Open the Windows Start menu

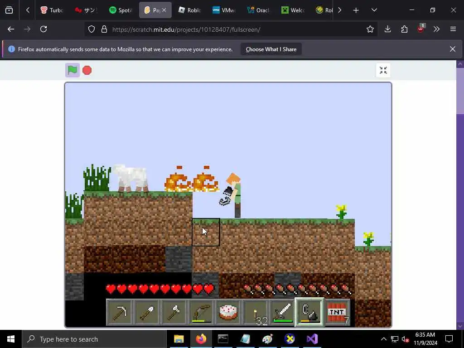[x=11, y=339]
